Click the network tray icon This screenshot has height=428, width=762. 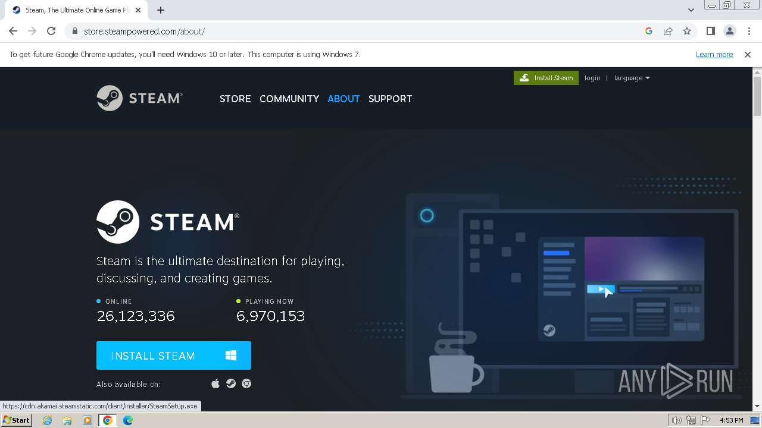pos(691,420)
